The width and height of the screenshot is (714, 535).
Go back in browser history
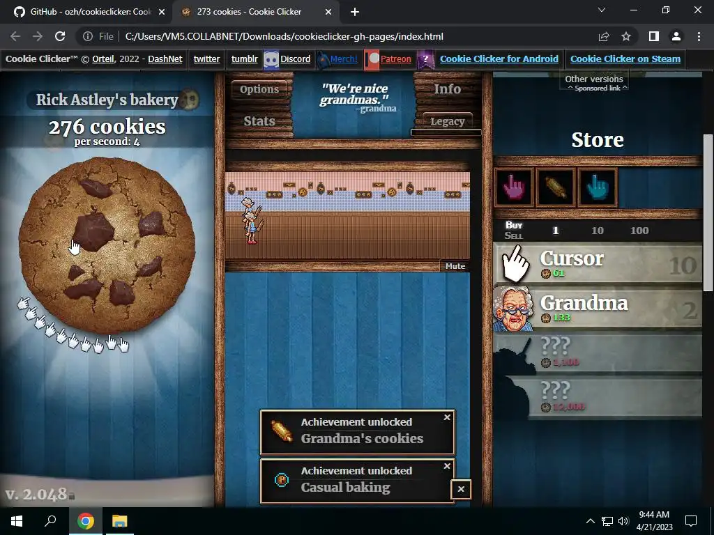(x=15, y=36)
